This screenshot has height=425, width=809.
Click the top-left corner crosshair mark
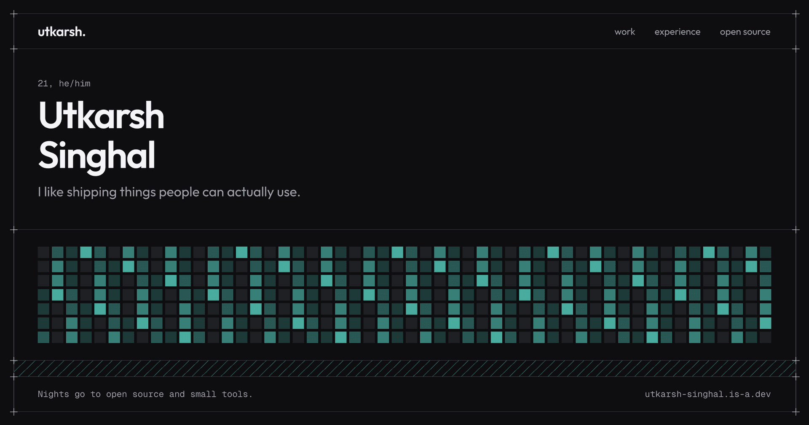[14, 14]
